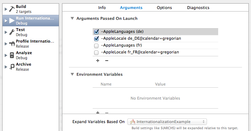Enable the -AppleLocale fr_FR argument
Viewport: 251px width, 131px height.
[96, 53]
